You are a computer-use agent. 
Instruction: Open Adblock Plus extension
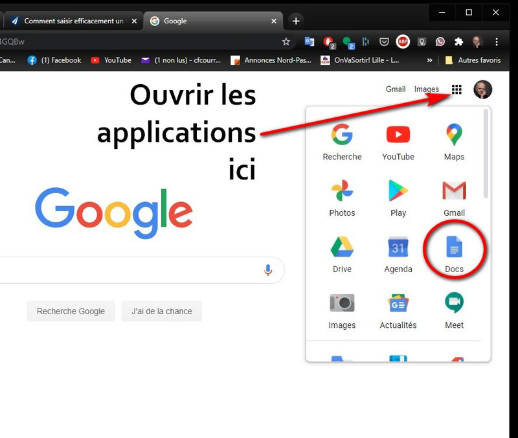pos(403,41)
